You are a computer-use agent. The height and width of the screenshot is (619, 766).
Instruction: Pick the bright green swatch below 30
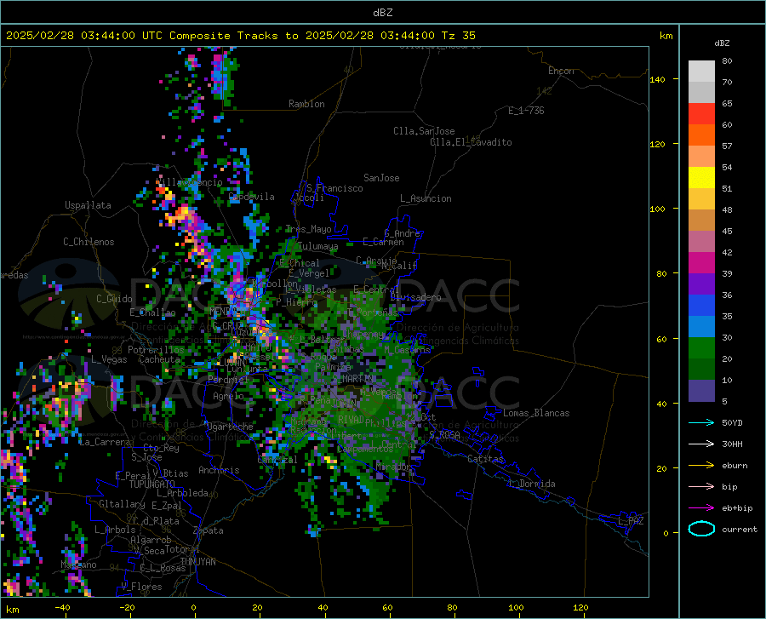[x=701, y=348]
